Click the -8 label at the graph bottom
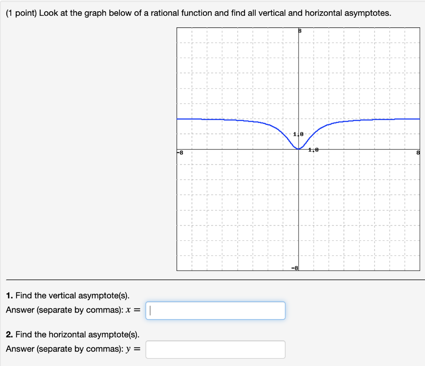Image resolution: width=425 pixels, height=366 pixels. (x=295, y=268)
